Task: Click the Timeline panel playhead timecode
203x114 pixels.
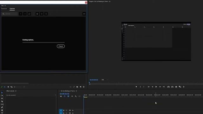Action: tap(64, 94)
